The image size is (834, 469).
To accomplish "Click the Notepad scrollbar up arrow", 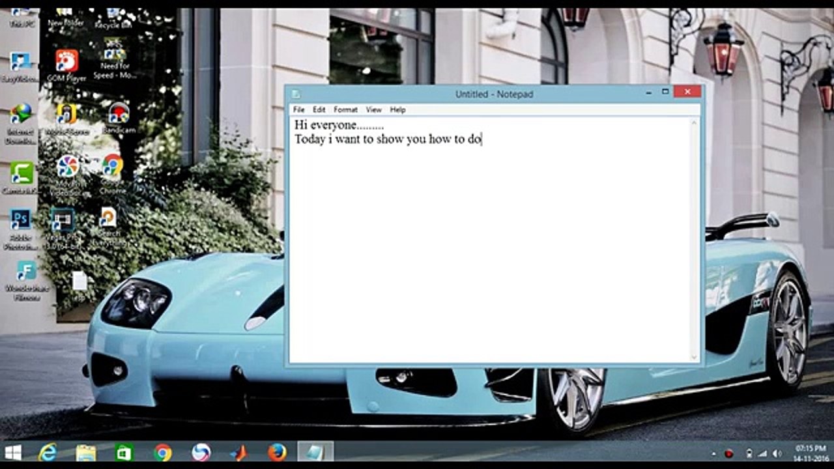I will 694,122.
